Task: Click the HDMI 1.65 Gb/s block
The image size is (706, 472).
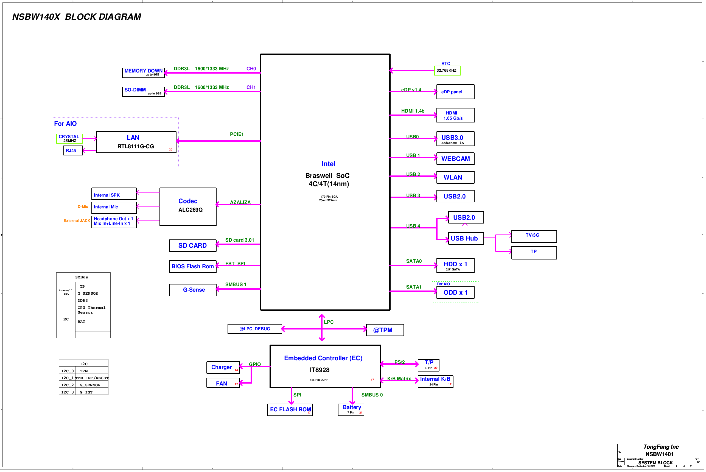Action: click(456, 115)
